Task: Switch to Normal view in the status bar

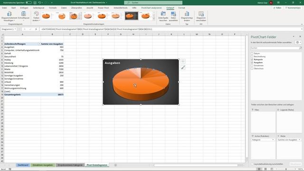Action: click(x=259, y=169)
